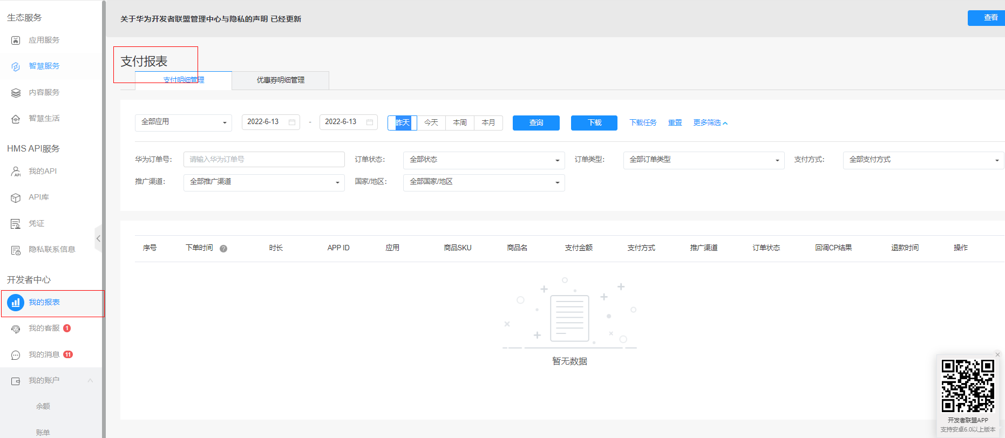
Task: Click the 回调CP结果 column header
Action: tap(833, 248)
